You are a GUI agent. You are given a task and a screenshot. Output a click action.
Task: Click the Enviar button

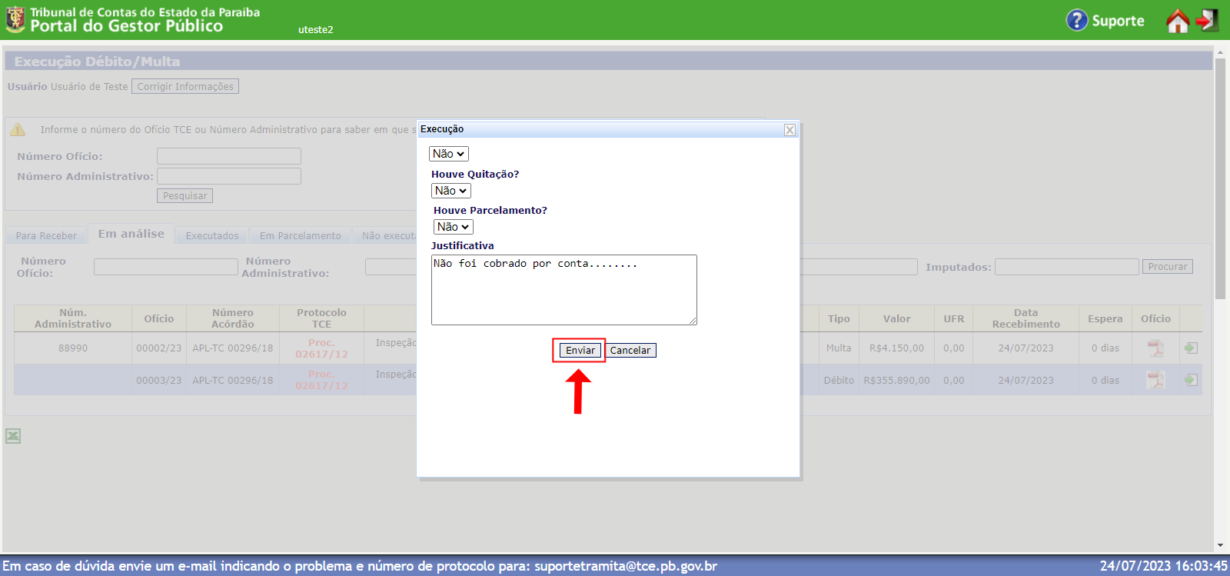pyautogui.click(x=580, y=350)
